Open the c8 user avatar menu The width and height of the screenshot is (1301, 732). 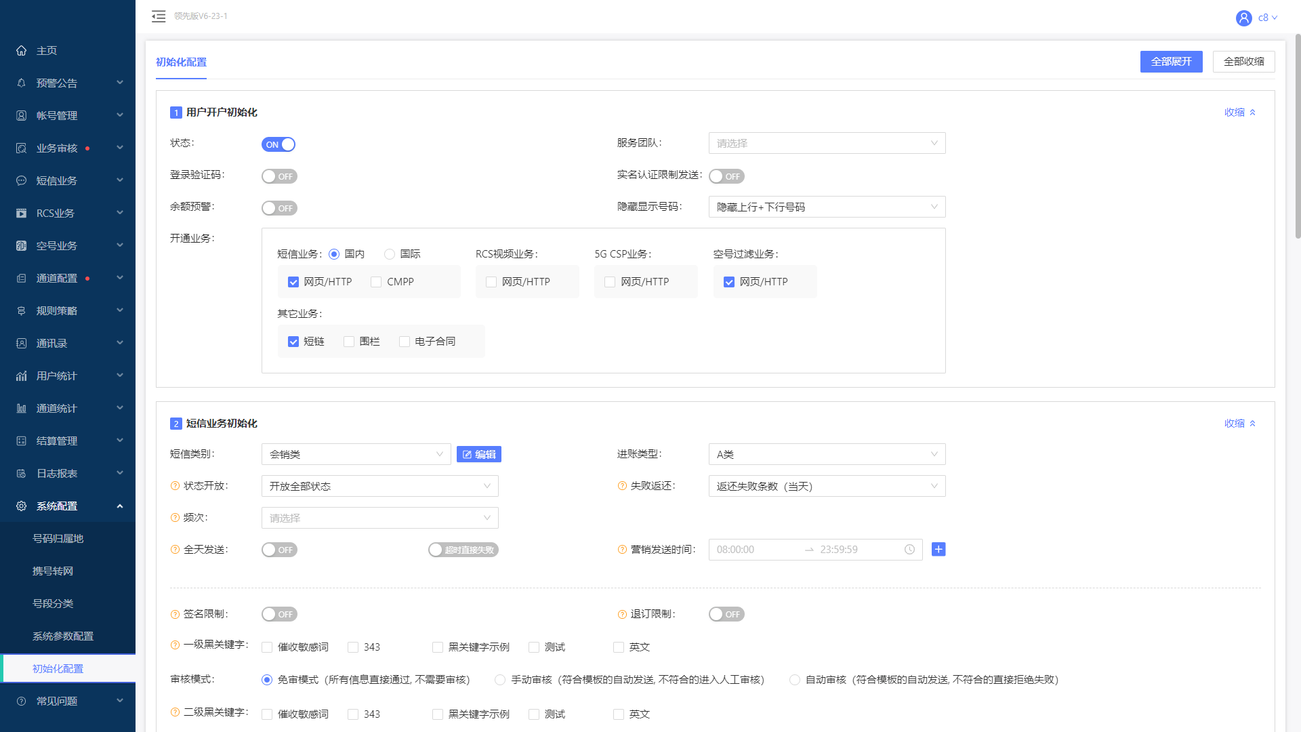pos(1256,18)
